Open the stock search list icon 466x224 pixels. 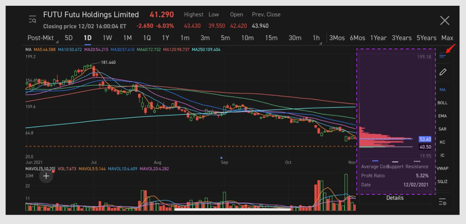click(x=32, y=19)
